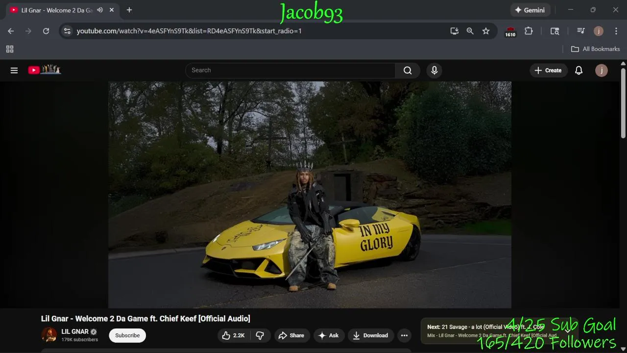Subscribe to LIL GNAR channel
This screenshot has width=627, height=353.
pos(127,335)
